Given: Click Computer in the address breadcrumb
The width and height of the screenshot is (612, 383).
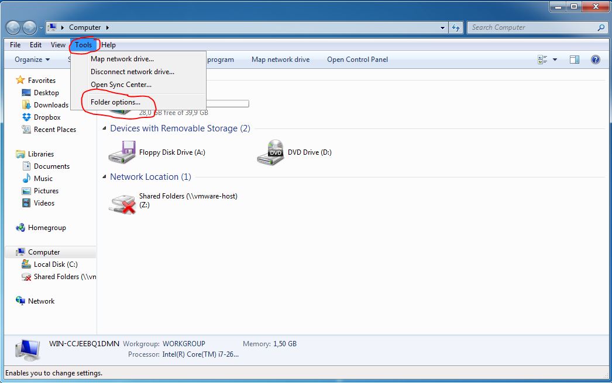Looking at the screenshot, I should coord(85,27).
